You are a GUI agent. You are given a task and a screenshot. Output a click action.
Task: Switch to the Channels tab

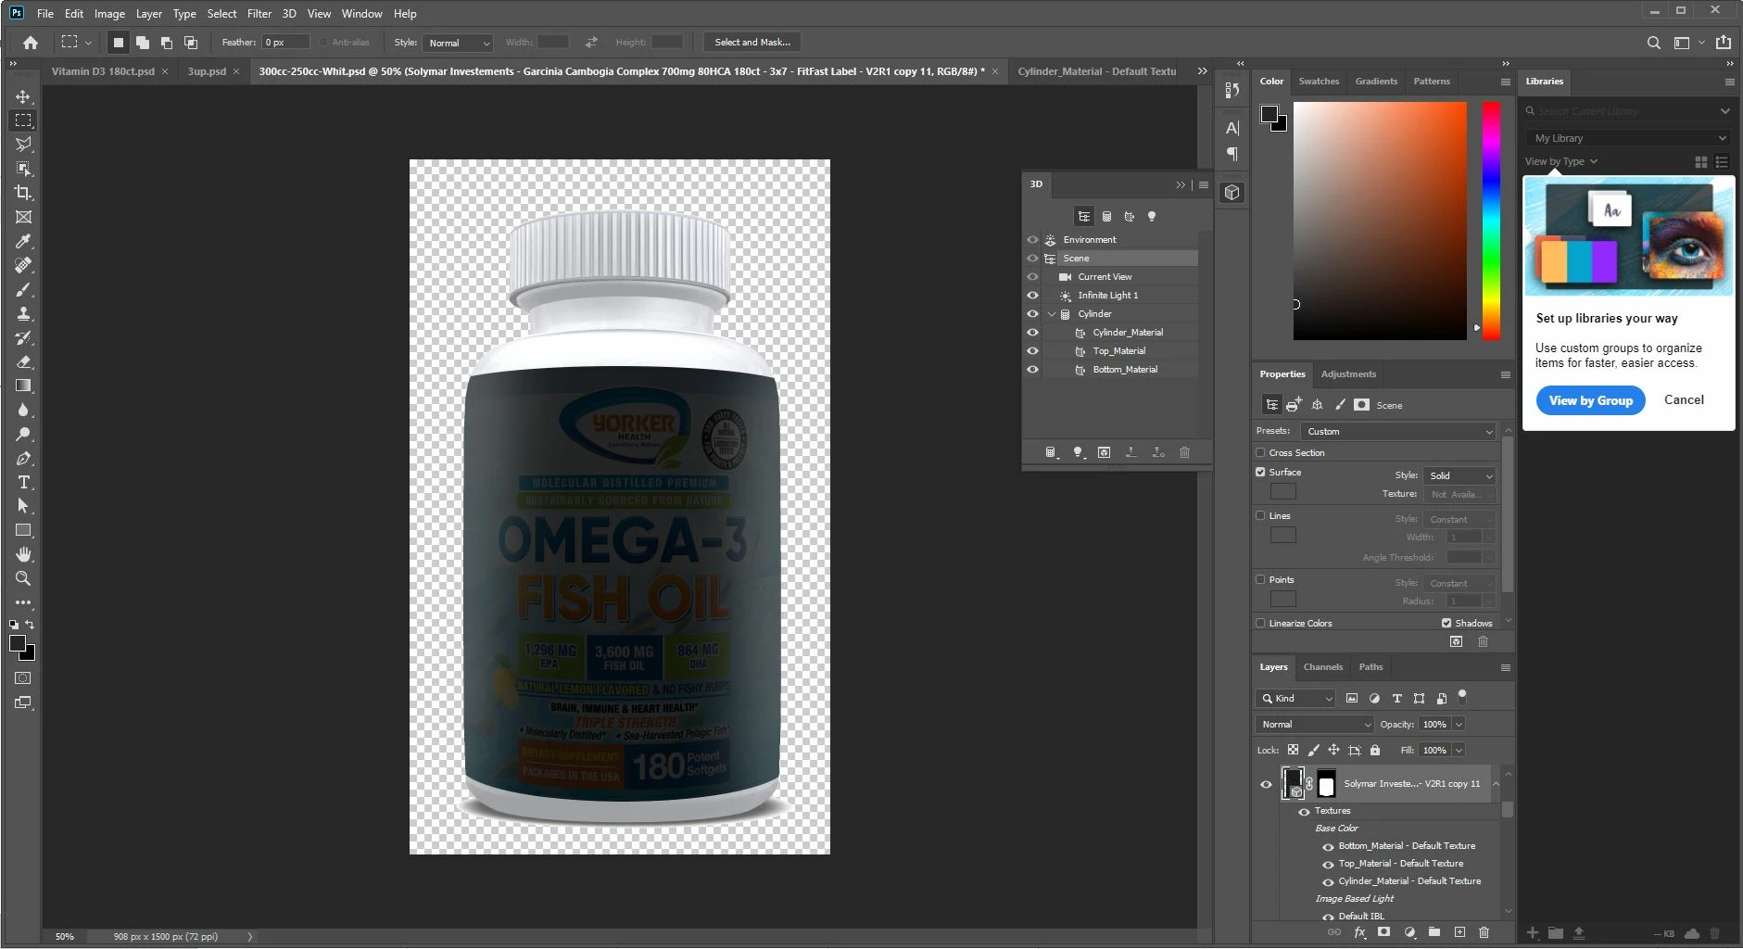[x=1322, y=667]
